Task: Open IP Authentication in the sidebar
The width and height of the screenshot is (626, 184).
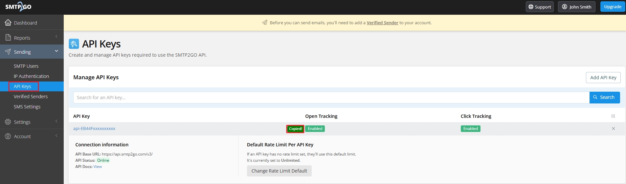Action: (31, 76)
